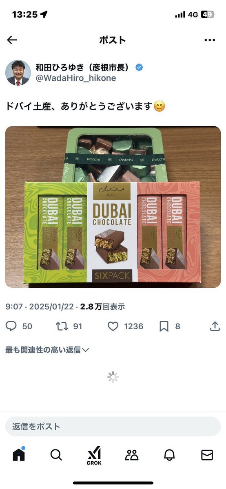This screenshot has height=489, width=226.
Task: Open the Grok icon
Action: (94, 456)
